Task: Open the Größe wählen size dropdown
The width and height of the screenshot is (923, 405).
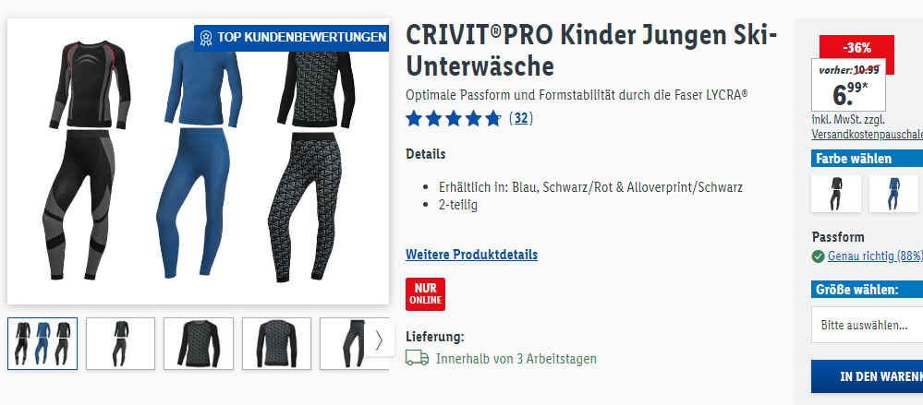Action: 867,325
